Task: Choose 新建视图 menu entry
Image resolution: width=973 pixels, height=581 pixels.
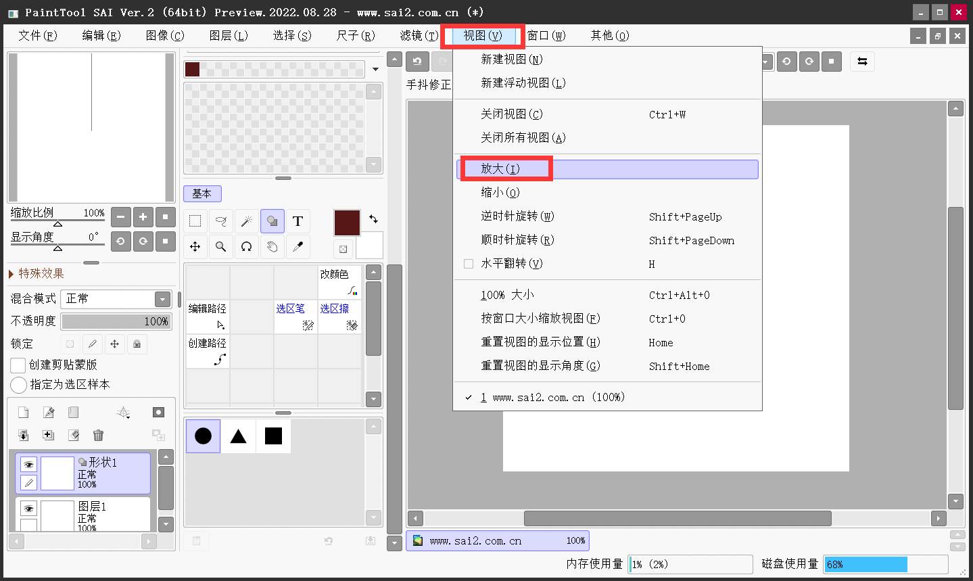Action: [x=607, y=60]
